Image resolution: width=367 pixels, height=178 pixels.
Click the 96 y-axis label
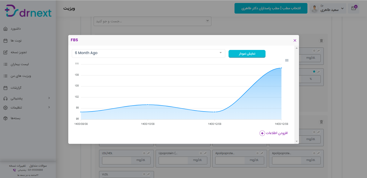click(x=77, y=119)
